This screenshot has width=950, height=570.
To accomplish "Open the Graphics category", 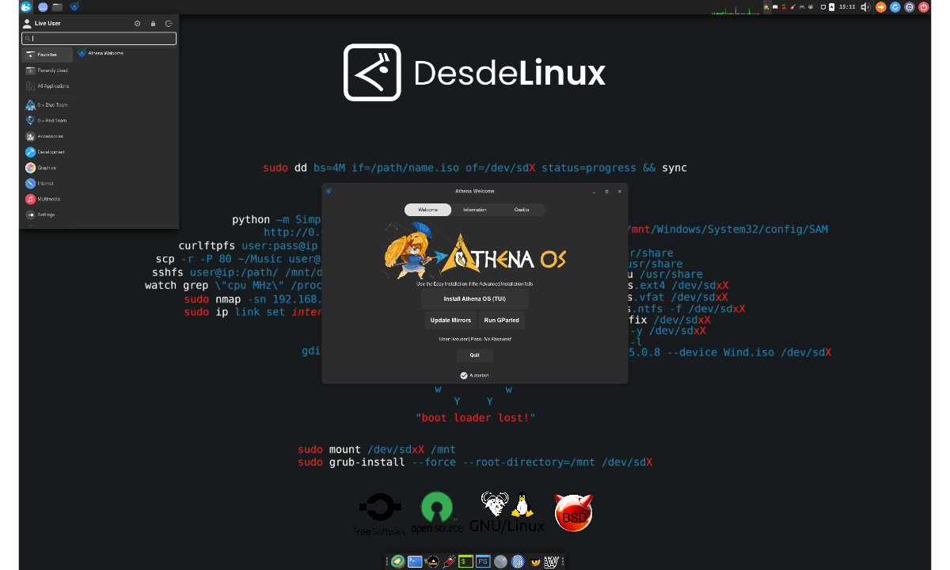I will [x=47, y=168].
